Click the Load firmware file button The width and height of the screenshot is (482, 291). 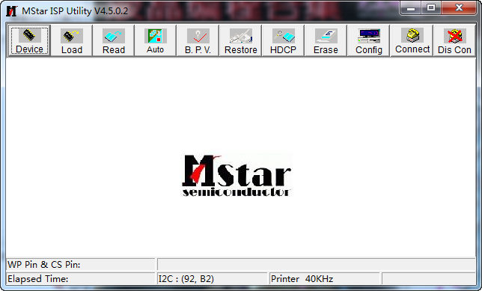72,41
